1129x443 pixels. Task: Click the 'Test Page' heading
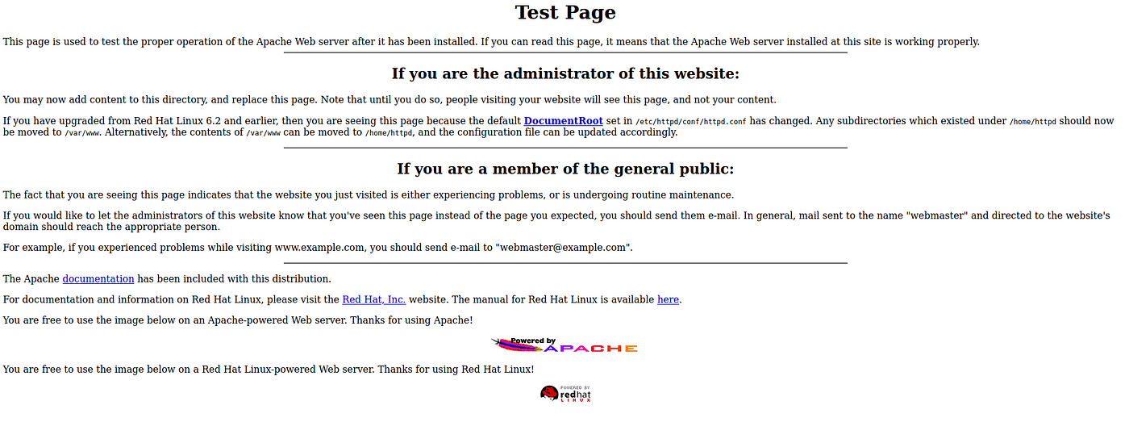click(565, 13)
